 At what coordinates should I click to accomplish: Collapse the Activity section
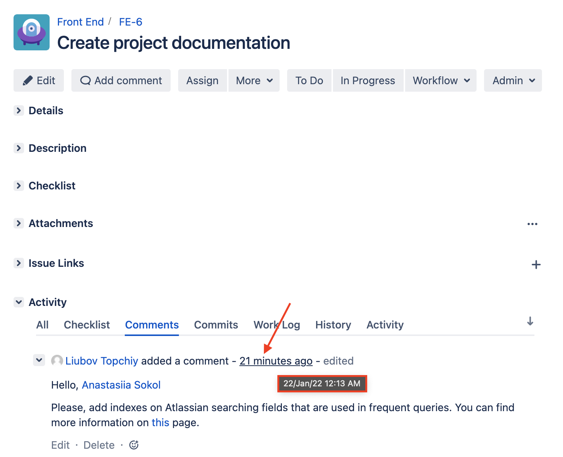click(x=18, y=302)
